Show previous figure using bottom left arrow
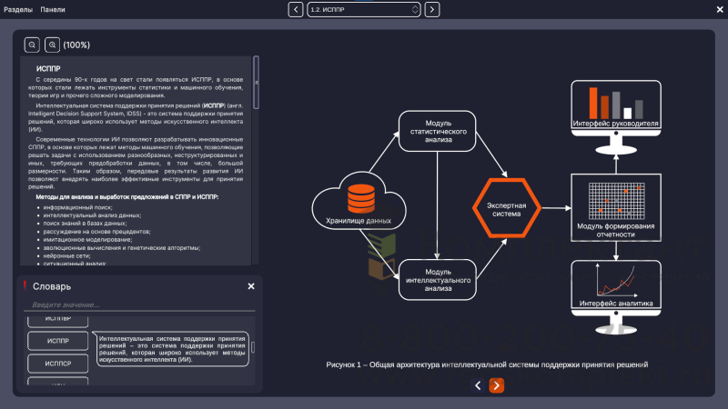This screenshot has width=728, height=409. tap(478, 385)
